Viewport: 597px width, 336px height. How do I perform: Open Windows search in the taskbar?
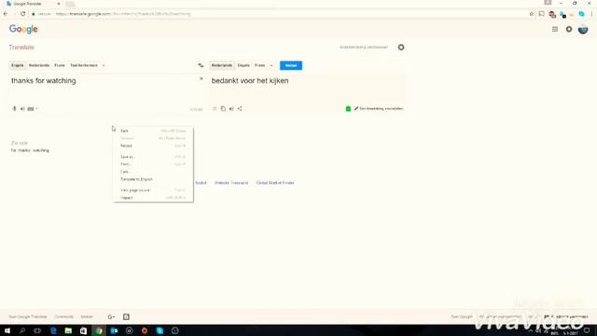coord(22,330)
